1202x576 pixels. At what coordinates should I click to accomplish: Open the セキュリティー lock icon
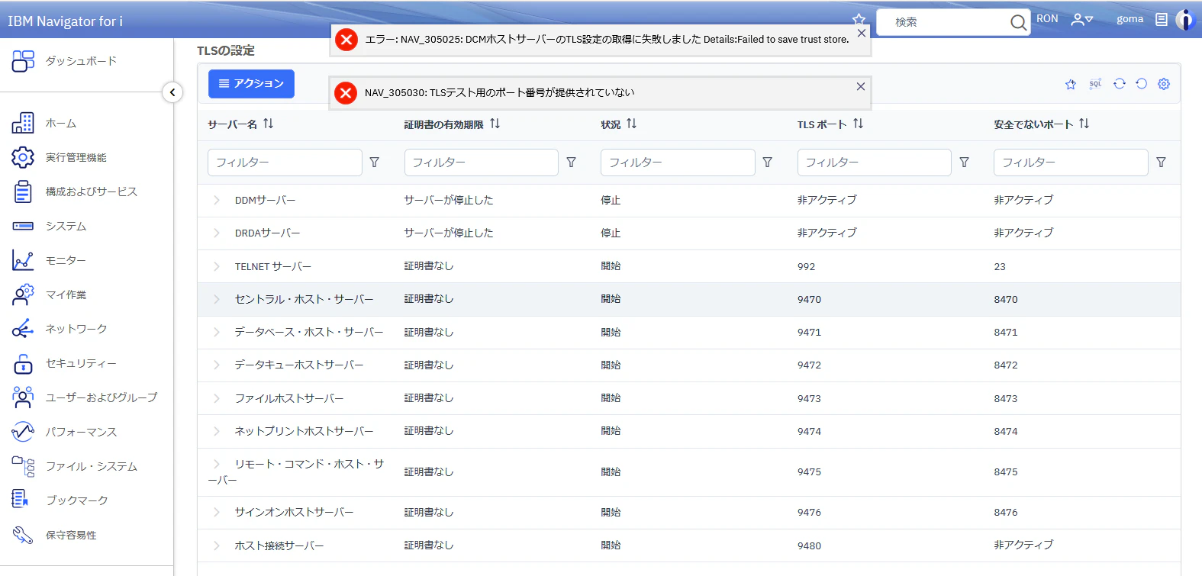pos(23,363)
